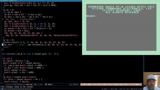Click the 'my ($self, $bytes) = @_;' line
Viewport: 160px width, 90px height.
16,61
